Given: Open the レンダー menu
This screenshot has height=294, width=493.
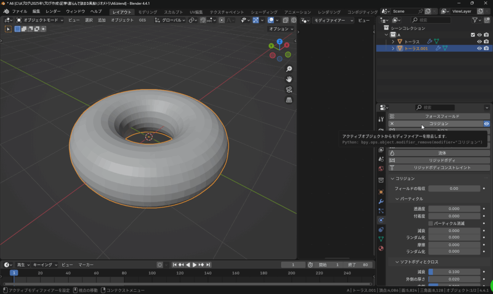Looking at the screenshot, I should [x=53, y=12].
